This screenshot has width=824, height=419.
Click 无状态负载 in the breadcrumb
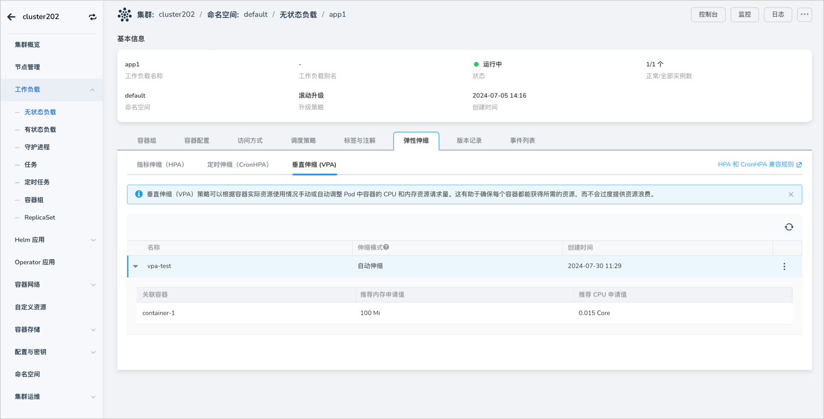(298, 15)
